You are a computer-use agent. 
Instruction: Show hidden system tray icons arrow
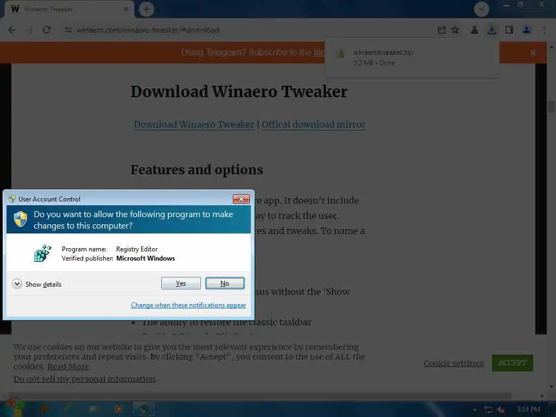(x=475, y=410)
